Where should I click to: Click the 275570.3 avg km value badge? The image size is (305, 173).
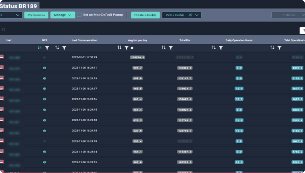coord(138,57)
